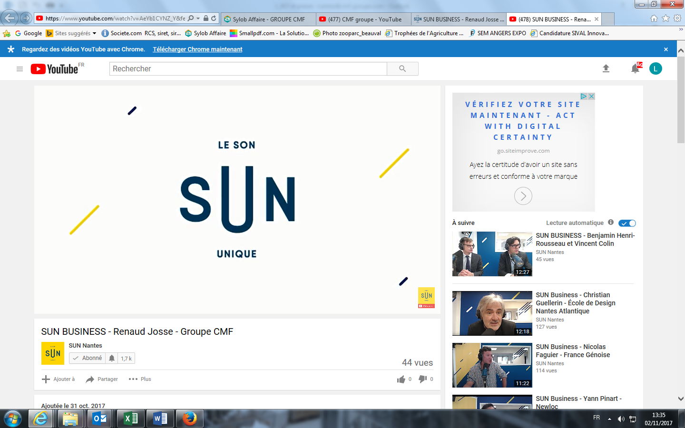685x428 pixels.
Task: Click the volume speaker tray icon
Action: point(621,419)
